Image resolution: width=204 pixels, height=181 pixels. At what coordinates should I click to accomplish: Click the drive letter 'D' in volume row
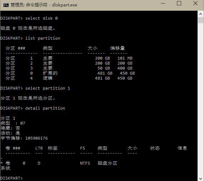[x=39, y=163]
